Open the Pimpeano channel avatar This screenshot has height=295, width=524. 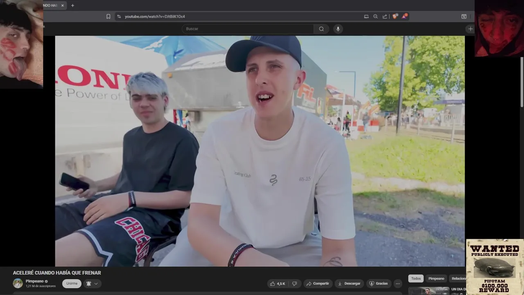pos(18,283)
